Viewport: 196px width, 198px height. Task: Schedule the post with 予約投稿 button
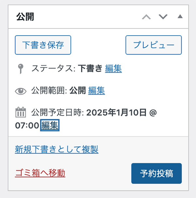coord(156,173)
